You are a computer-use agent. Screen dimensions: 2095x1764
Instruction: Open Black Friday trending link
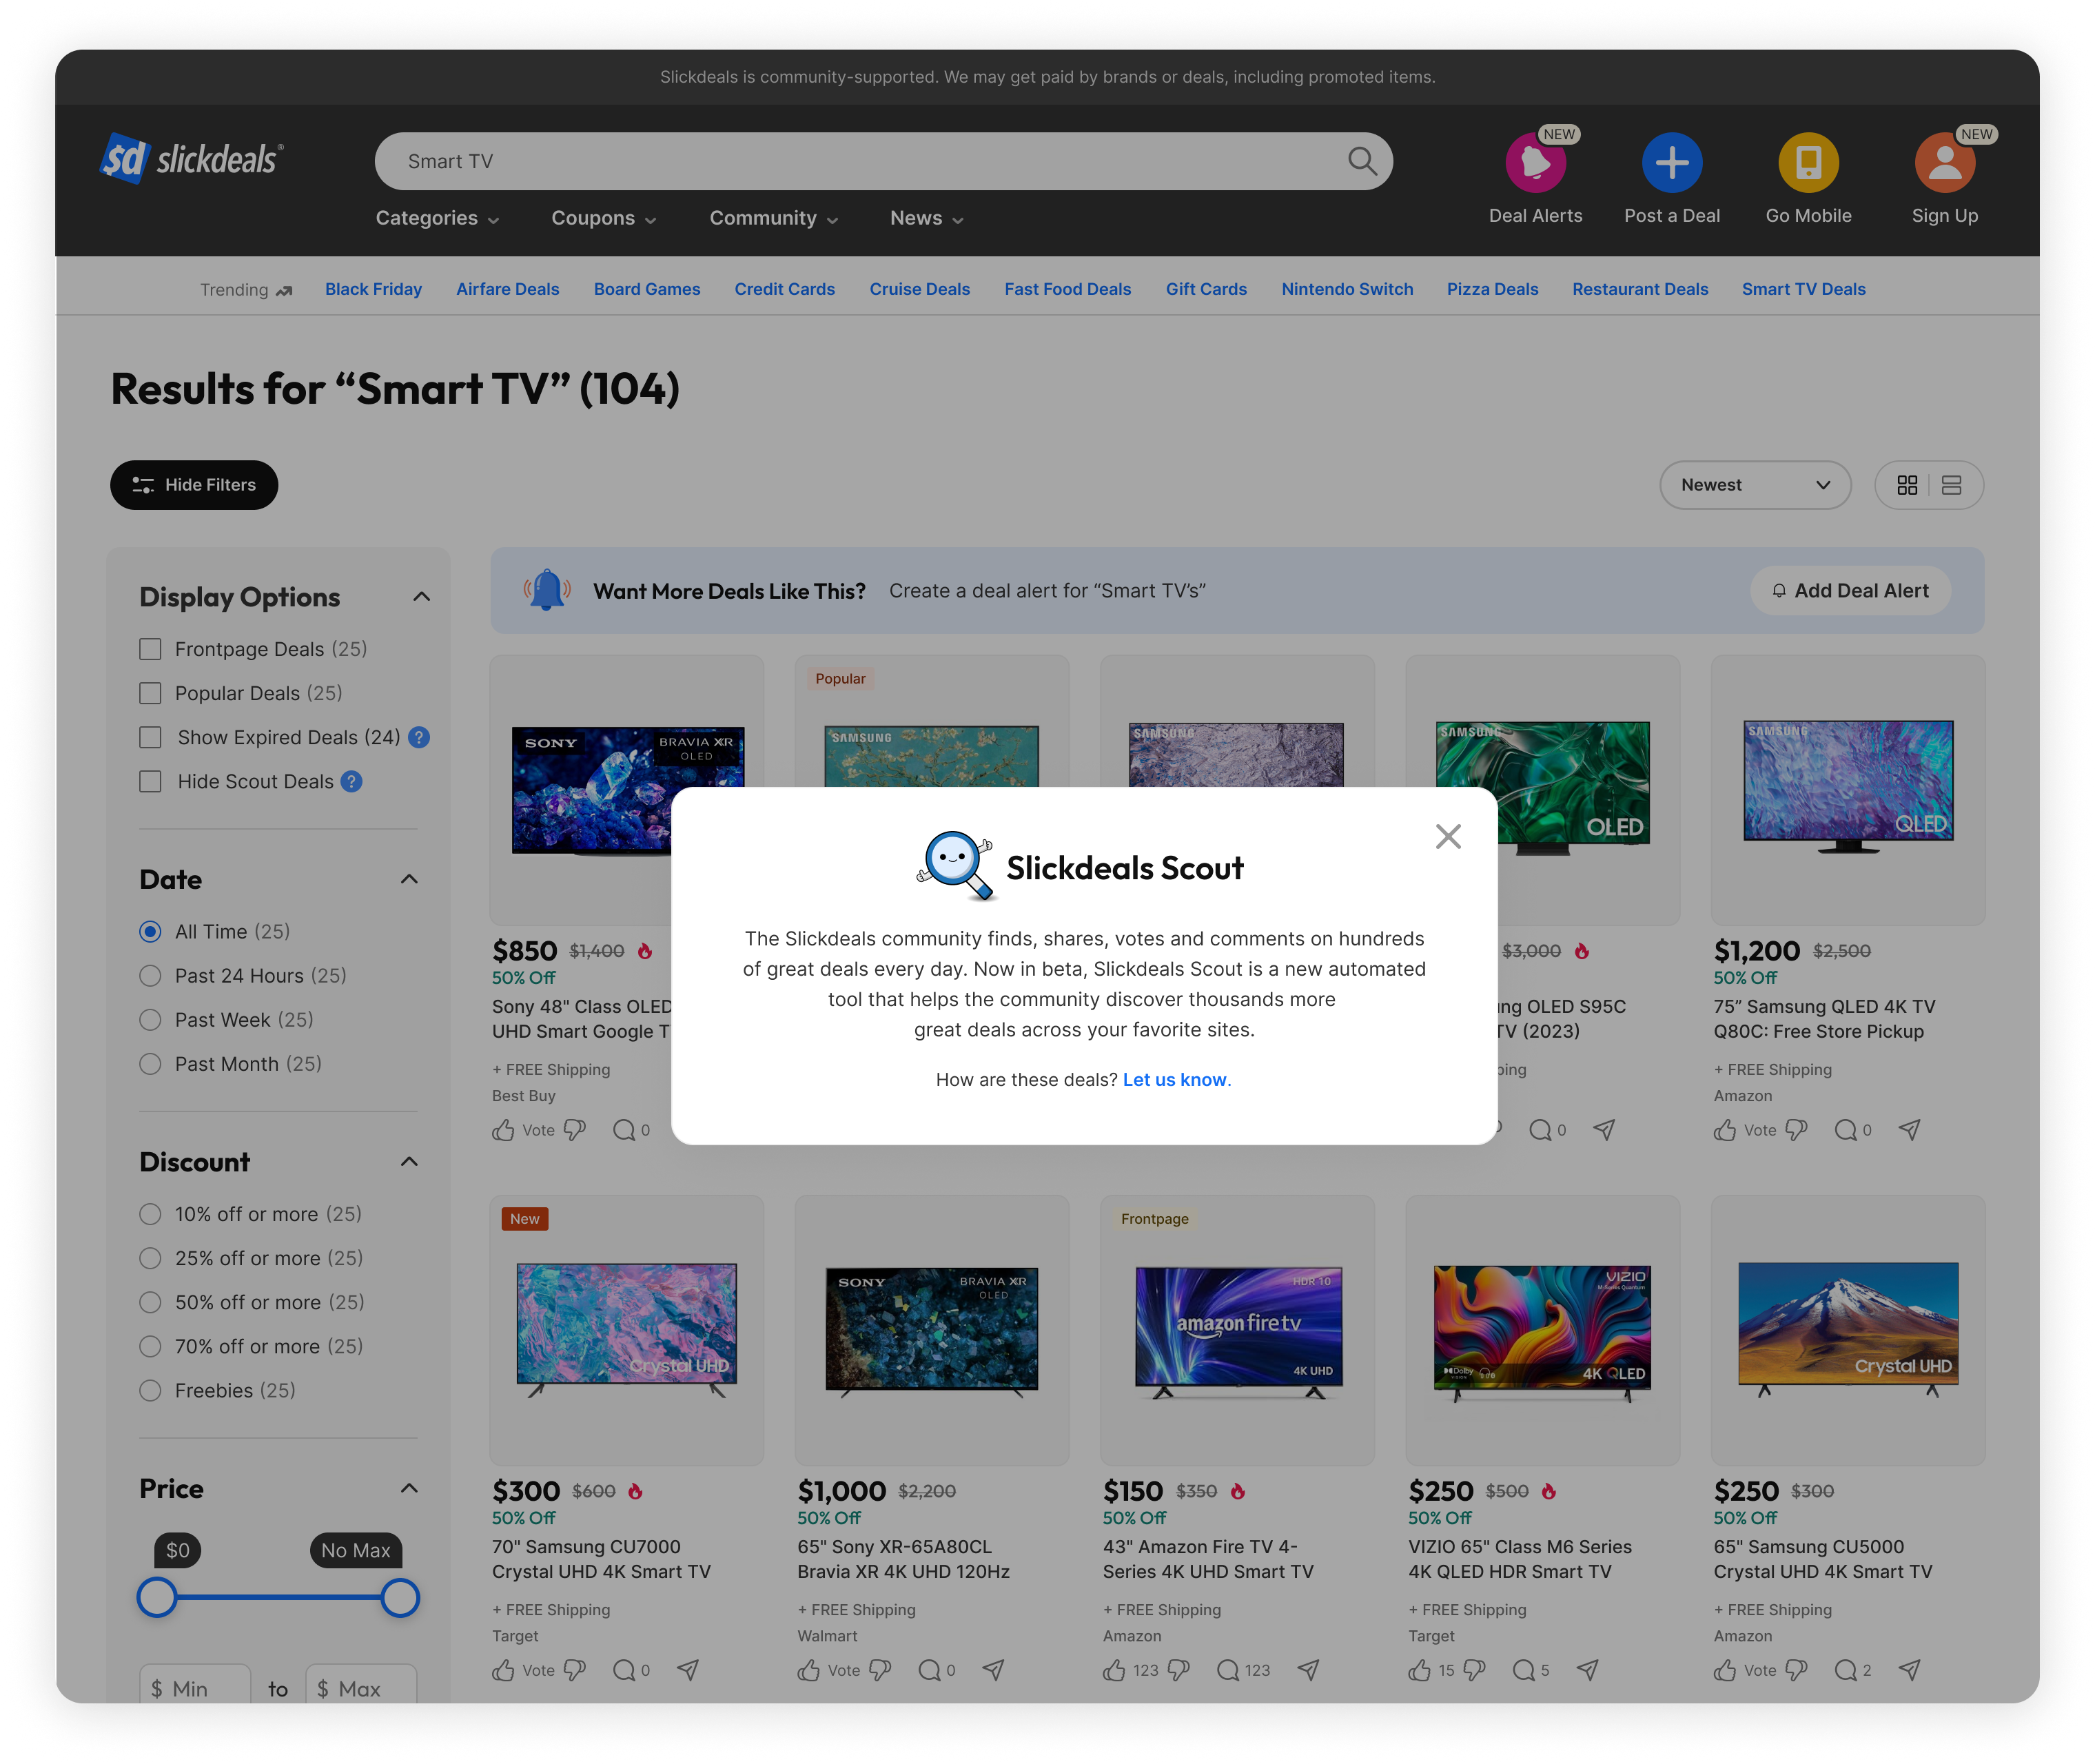pyautogui.click(x=373, y=289)
